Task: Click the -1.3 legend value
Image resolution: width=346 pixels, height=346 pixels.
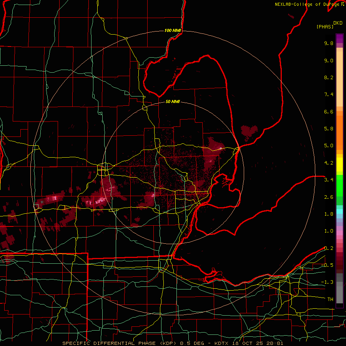Action: (327, 282)
